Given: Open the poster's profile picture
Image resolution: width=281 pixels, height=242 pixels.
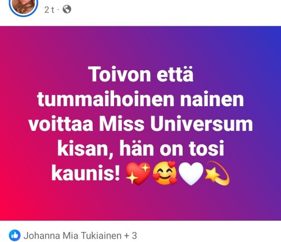Looking at the screenshot, I should (x=24, y=6).
